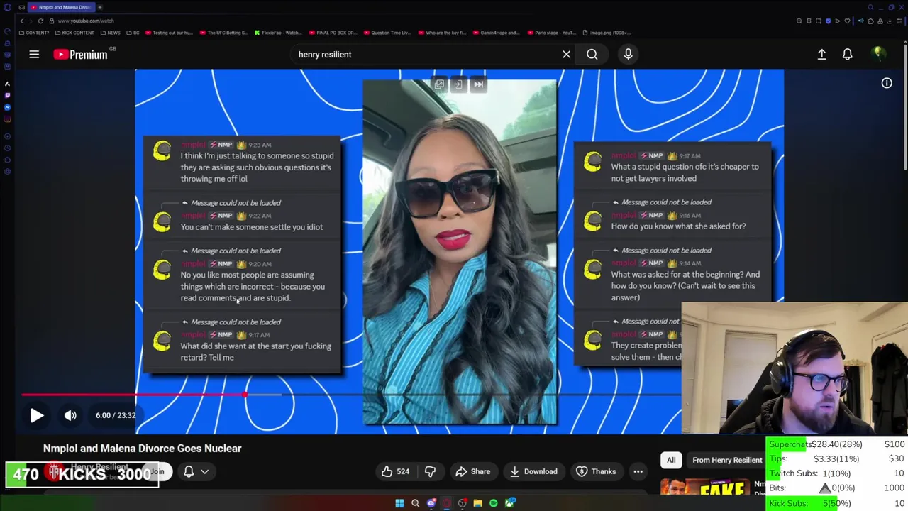Reload the current page
Image resolution: width=908 pixels, height=511 pixels.
point(40,21)
